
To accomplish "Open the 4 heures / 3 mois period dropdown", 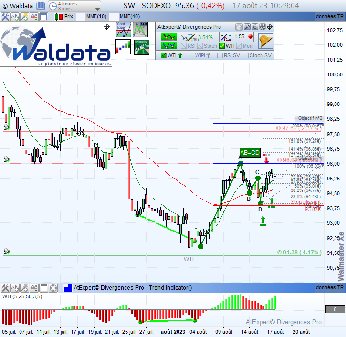I will [74, 6].
